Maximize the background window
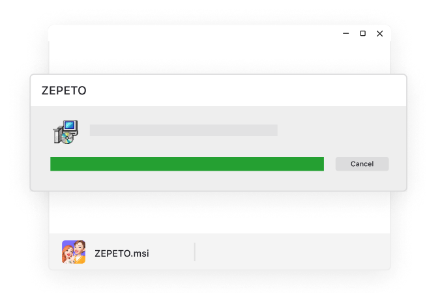The image size is (427, 299). coord(362,33)
